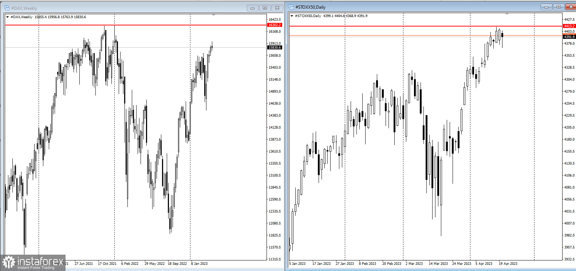The width and height of the screenshot is (576, 271).
Task: Click the 14383.0 price scale value in DAX chart
Action: (275, 116)
